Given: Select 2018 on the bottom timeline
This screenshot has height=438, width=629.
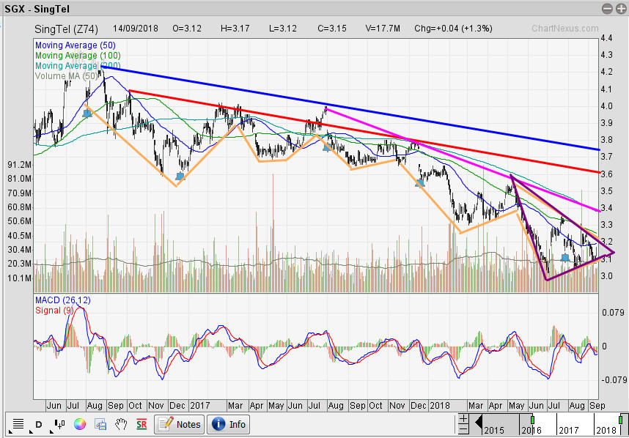Looking at the screenshot, I should 606,430.
